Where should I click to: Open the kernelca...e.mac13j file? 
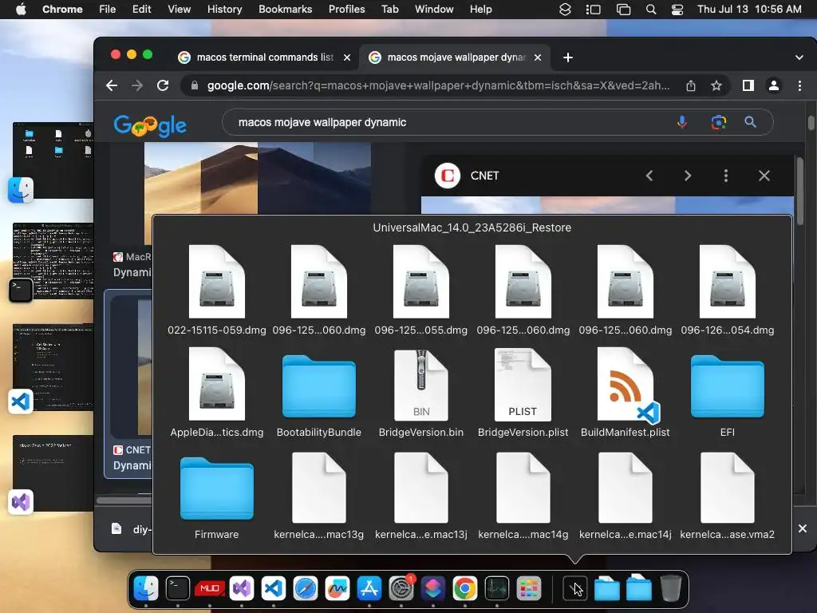[421, 495]
